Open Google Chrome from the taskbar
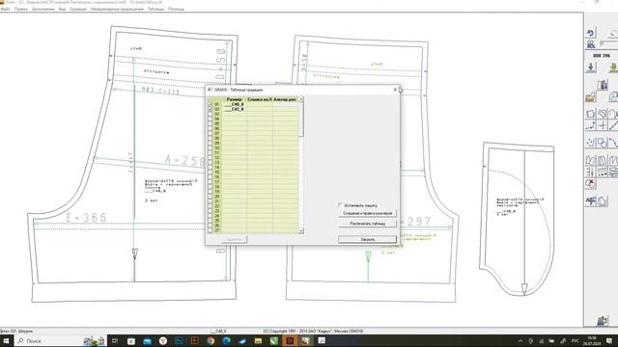This screenshot has width=618, height=347. [x=211, y=341]
